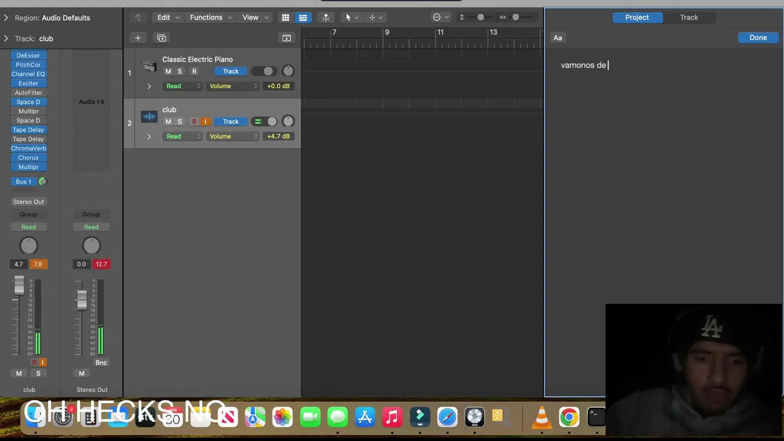Click the vertical auto zoom icon
The image size is (784, 441).
[x=462, y=17]
